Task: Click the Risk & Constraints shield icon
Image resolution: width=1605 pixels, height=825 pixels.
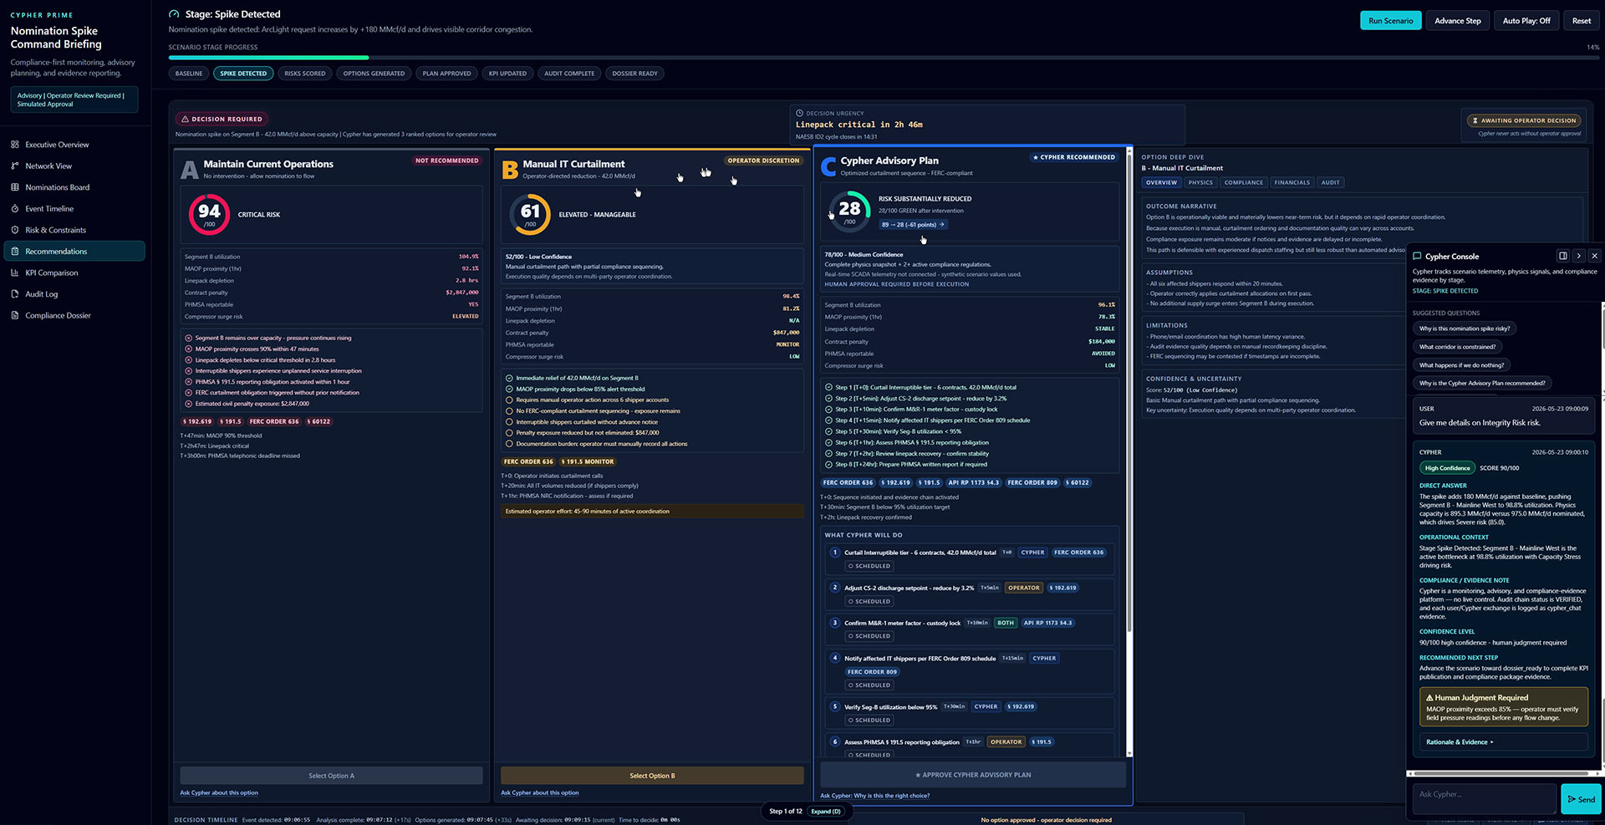Action: [15, 230]
